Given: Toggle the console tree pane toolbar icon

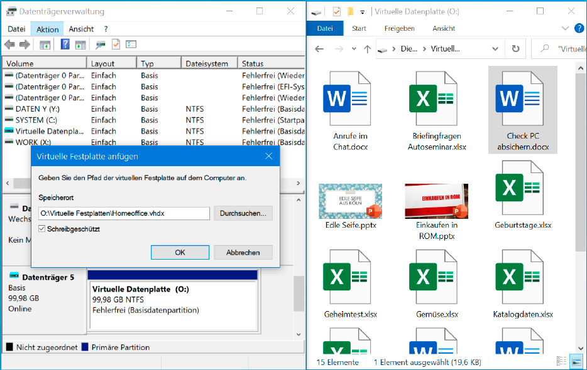Looking at the screenshot, I should click(45, 45).
